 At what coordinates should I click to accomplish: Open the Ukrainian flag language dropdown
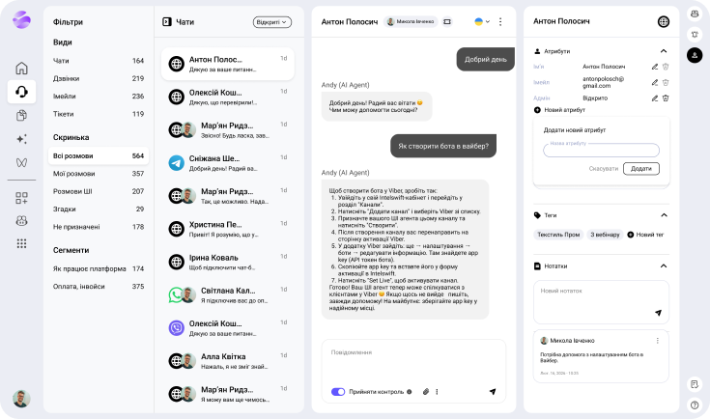[481, 21]
